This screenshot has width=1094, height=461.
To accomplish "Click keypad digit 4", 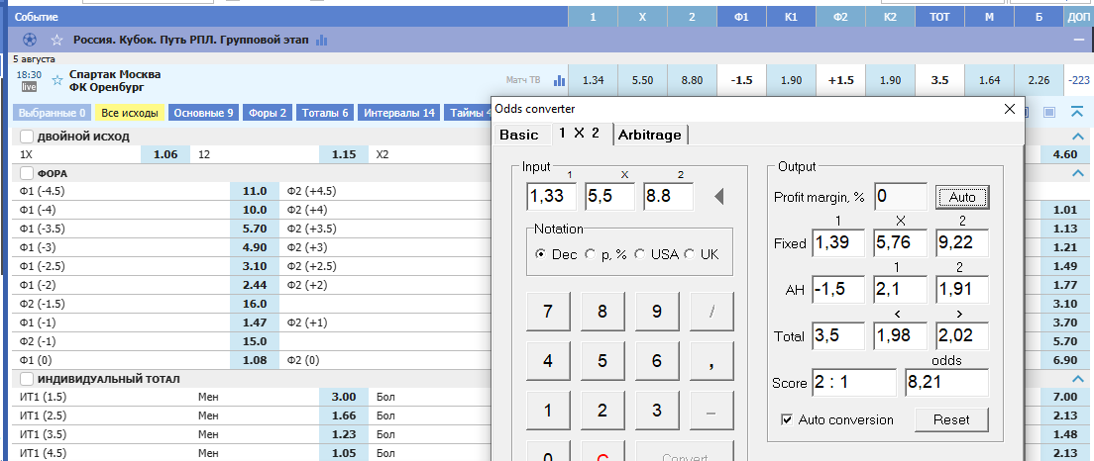I will pyautogui.click(x=548, y=361).
